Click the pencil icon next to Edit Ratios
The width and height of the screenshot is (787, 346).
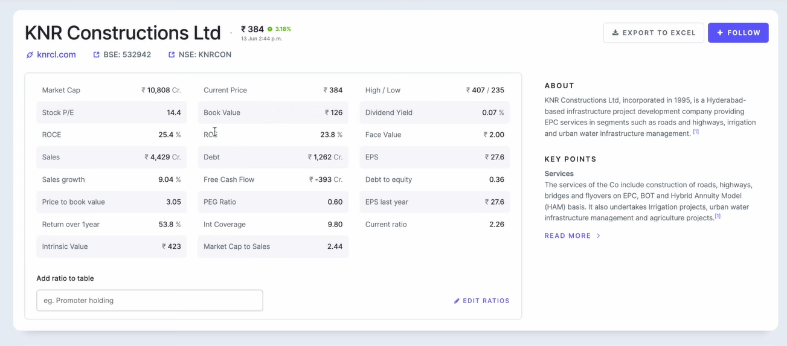point(457,301)
